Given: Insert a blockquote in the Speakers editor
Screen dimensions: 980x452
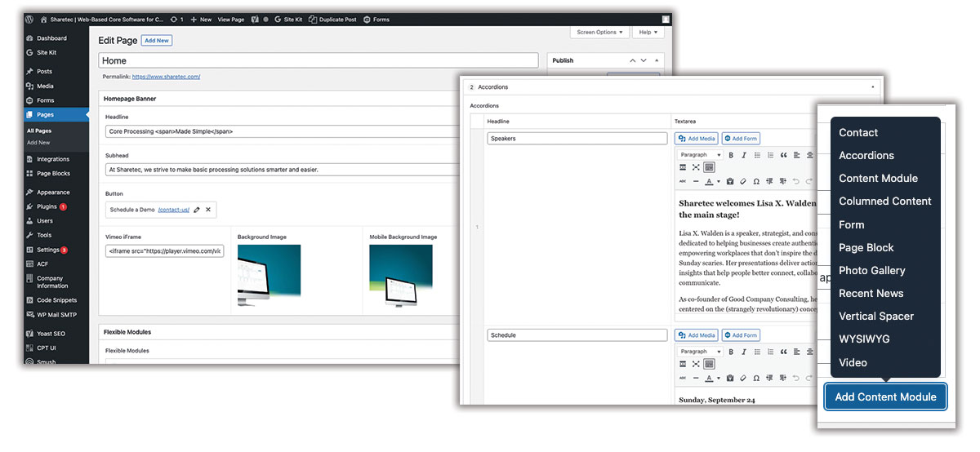Looking at the screenshot, I should (784, 155).
